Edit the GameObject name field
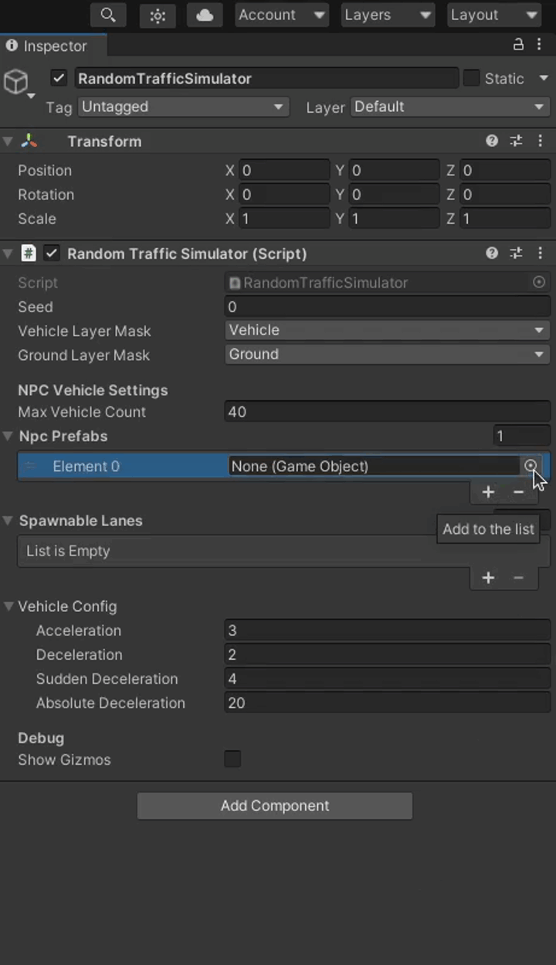 [266, 78]
